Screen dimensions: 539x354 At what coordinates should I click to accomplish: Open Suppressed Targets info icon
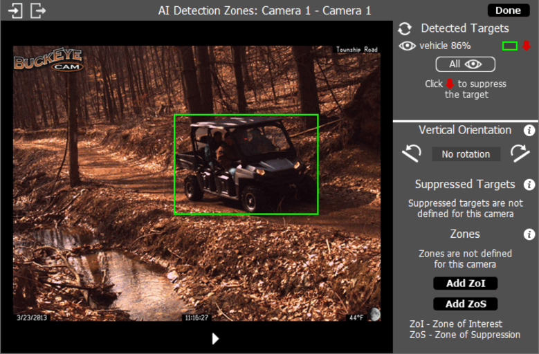click(x=529, y=185)
